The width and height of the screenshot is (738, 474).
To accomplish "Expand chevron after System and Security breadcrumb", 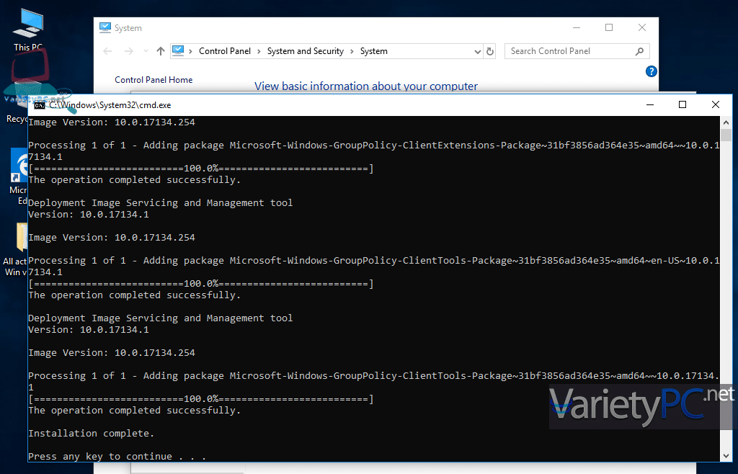I will tap(352, 51).
